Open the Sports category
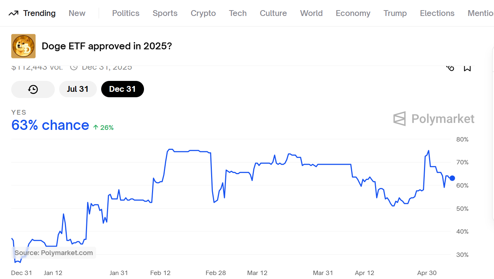This screenshot has width=494, height=279. (x=165, y=13)
